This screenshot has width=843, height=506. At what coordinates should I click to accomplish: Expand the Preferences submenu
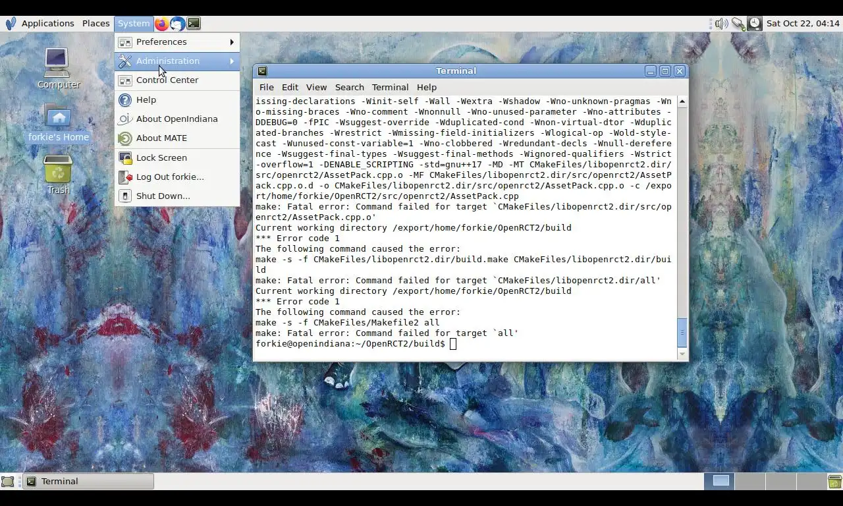tap(177, 42)
